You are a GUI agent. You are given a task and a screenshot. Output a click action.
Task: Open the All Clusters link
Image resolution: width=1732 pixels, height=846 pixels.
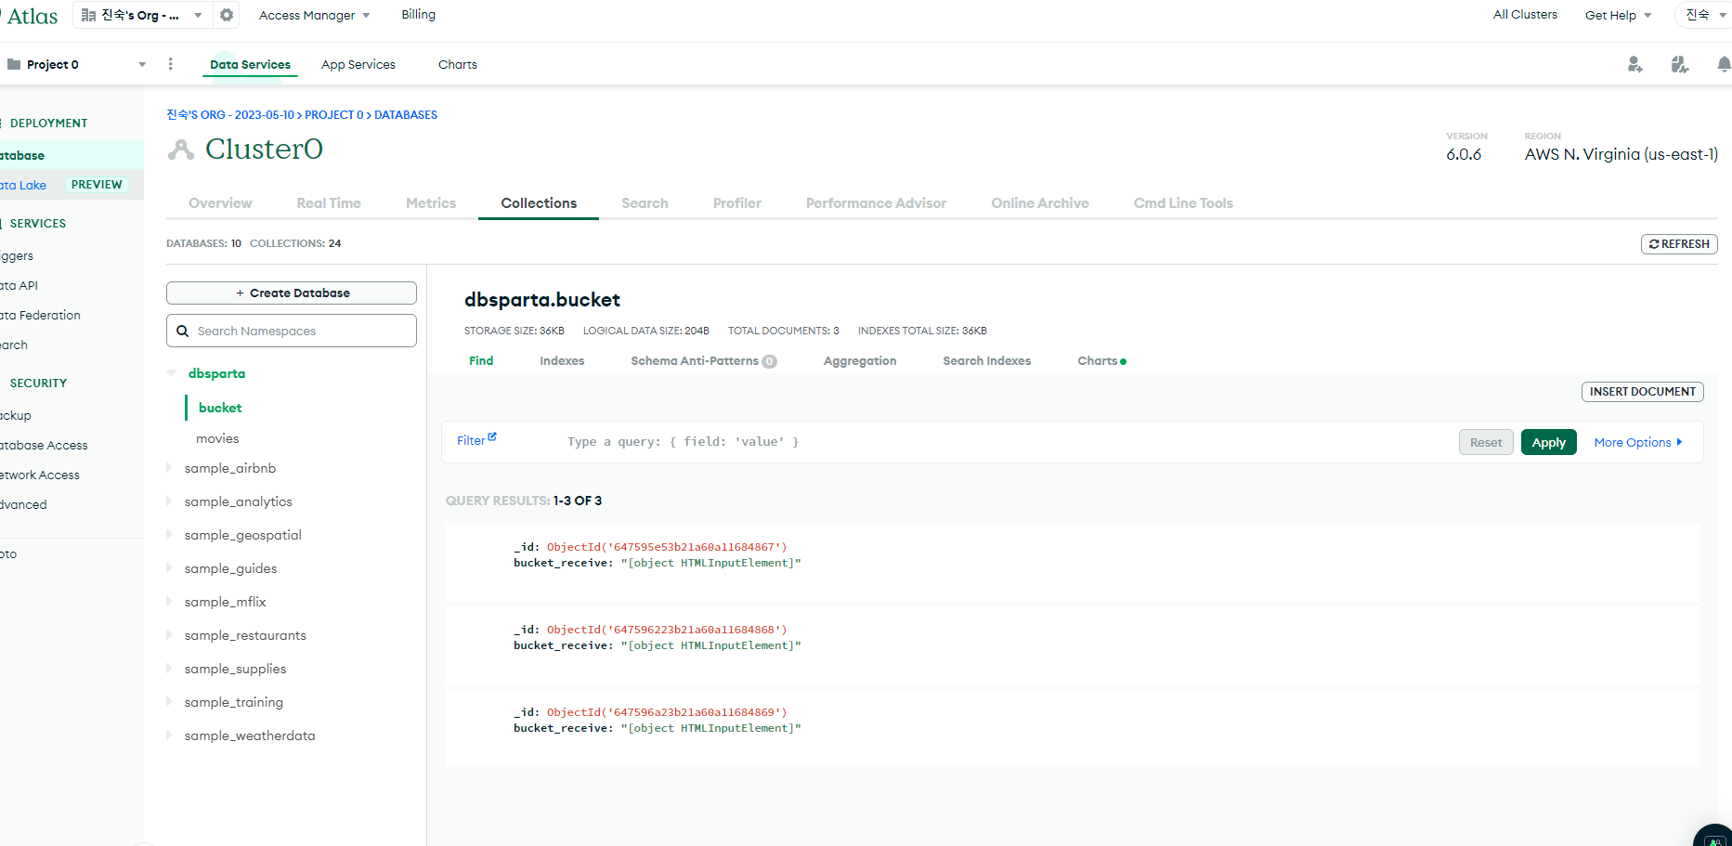[1525, 15]
